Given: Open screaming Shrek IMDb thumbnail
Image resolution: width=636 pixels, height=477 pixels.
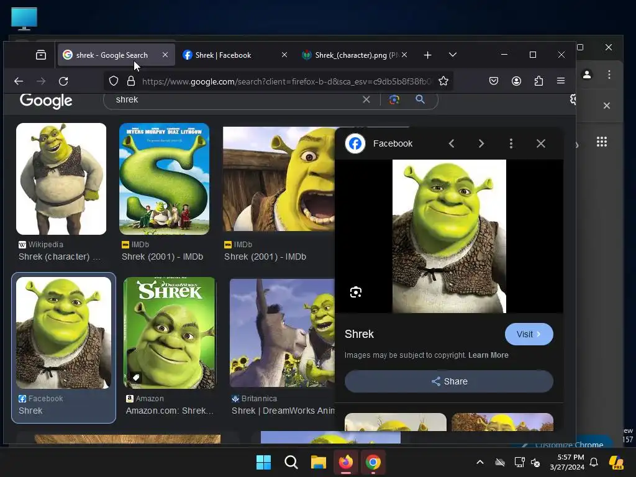Looking at the screenshot, I should pos(279,179).
